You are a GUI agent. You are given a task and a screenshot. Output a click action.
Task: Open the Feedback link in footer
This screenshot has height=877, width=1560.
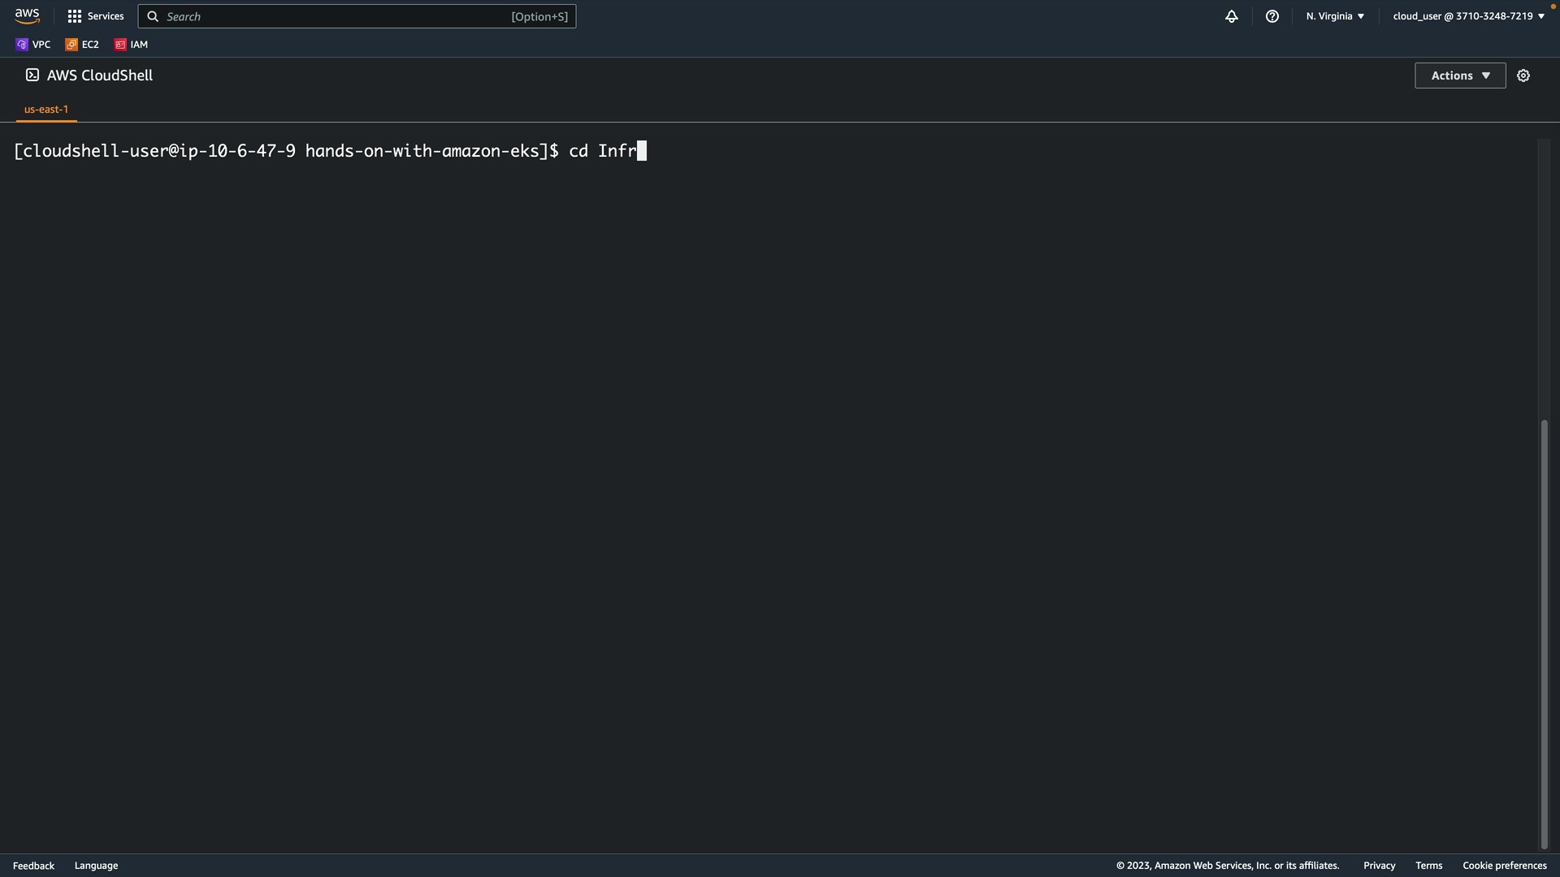[x=33, y=866]
